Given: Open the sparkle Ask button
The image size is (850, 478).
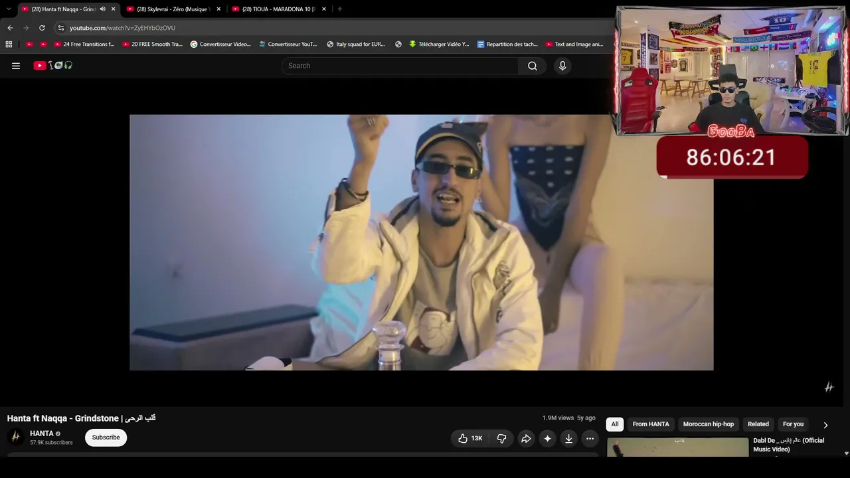Looking at the screenshot, I should point(547,438).
